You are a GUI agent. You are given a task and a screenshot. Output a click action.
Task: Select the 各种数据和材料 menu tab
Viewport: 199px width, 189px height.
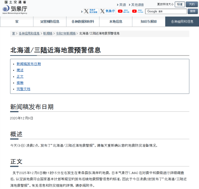click(83, 22)
